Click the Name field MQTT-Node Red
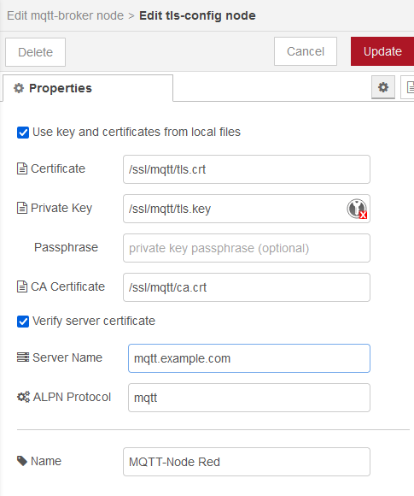 (247, 462)
